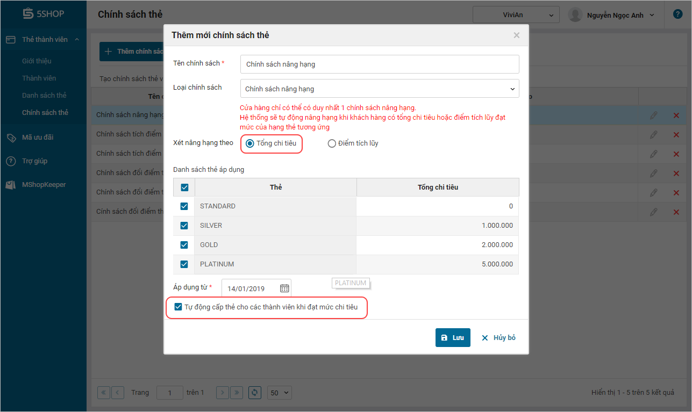Delete the last policy row with red X
This screenshot has height=412, width=692.
pos(676,212)
